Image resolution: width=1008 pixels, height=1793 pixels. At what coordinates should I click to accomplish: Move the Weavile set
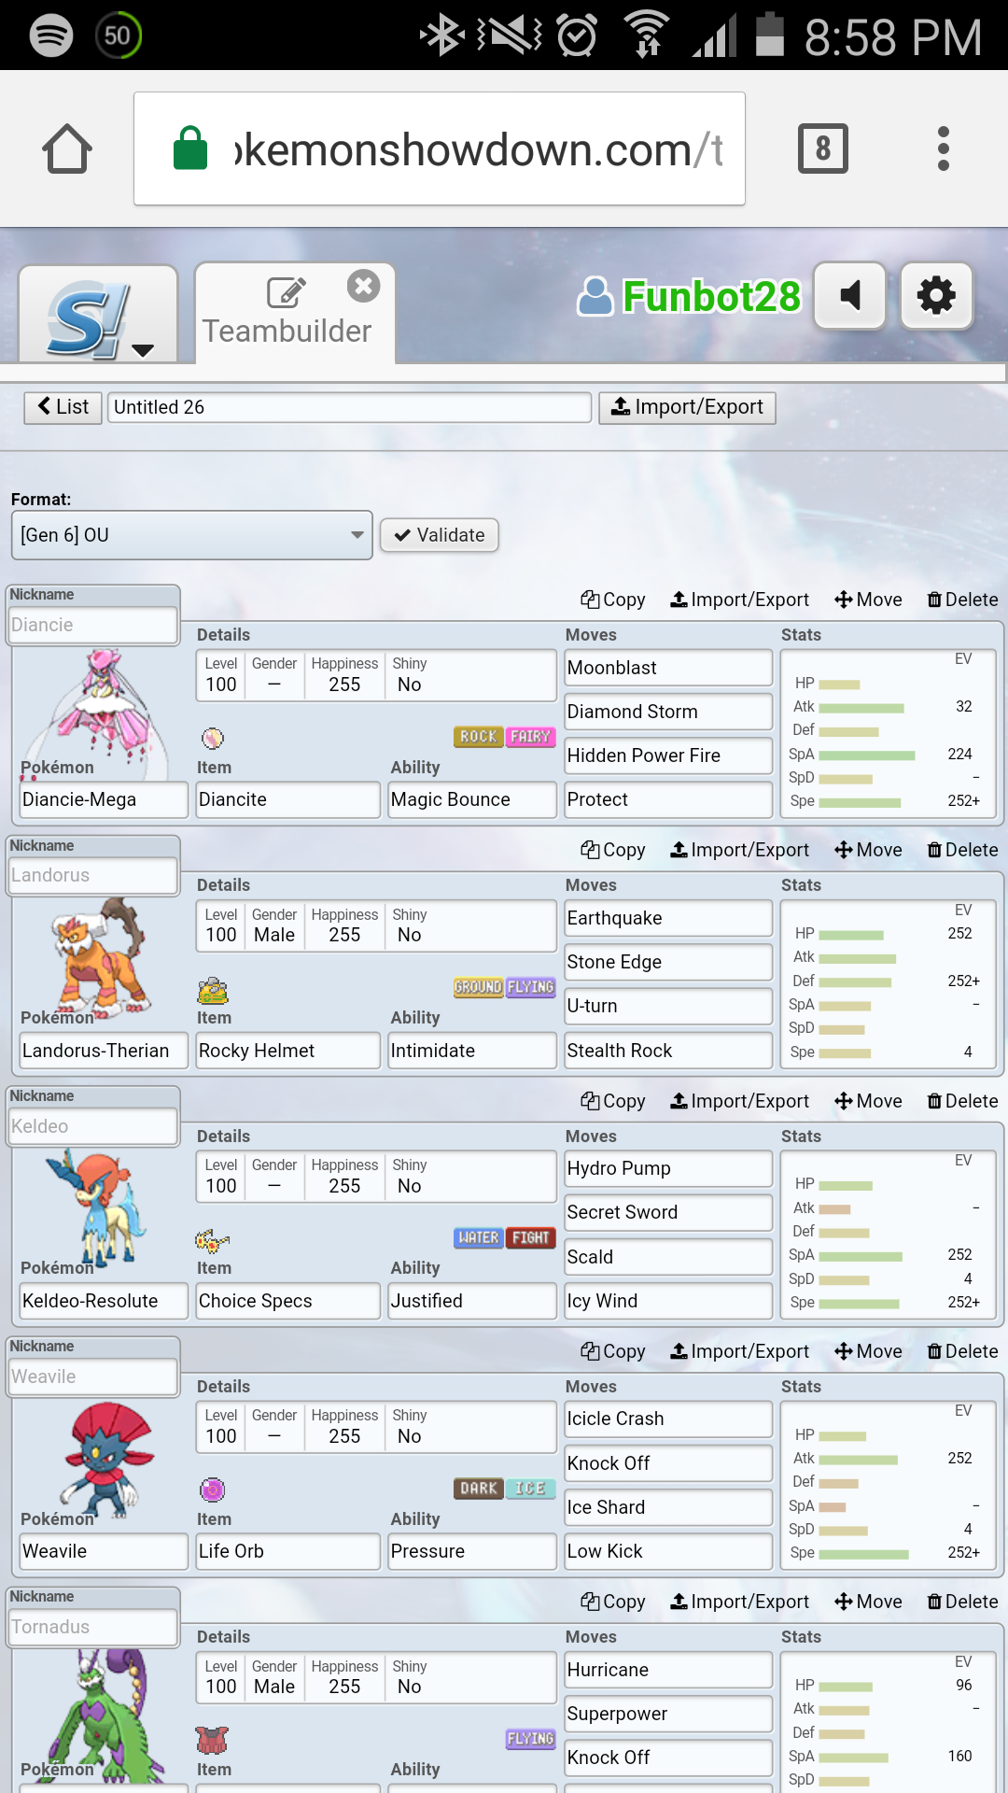point(869,1351)
